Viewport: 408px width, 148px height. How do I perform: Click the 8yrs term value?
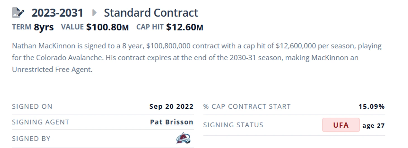pos(44,27)
